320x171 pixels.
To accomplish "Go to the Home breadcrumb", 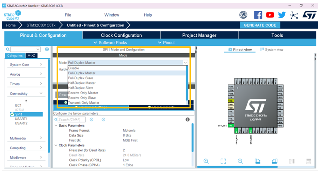I will tap(11, 25).
